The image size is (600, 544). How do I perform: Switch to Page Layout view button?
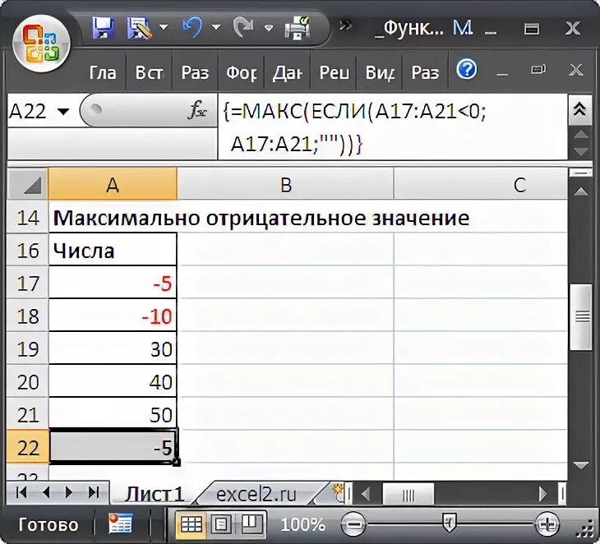click(221, 523)
